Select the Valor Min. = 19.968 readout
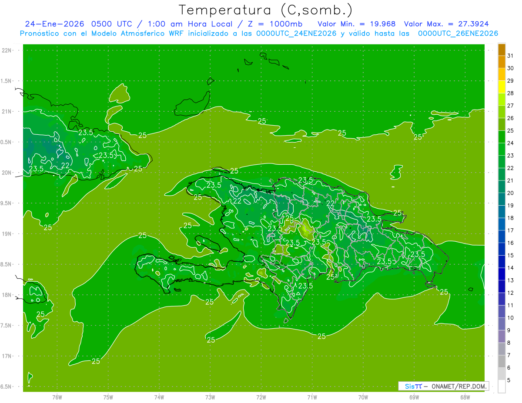Viewport: 522px width, 403px height. 356,24
